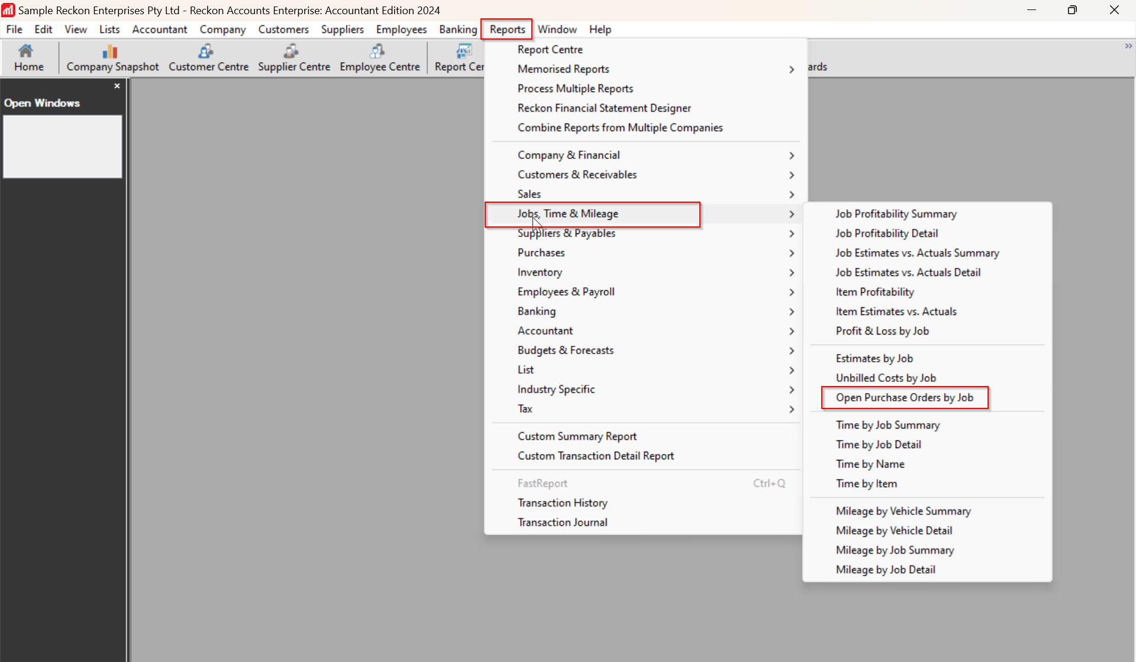Open the Employees menu
Image resolution: width=1136 pixels, height=662 pixels.
pyautogui.click(x=401, y=29)
